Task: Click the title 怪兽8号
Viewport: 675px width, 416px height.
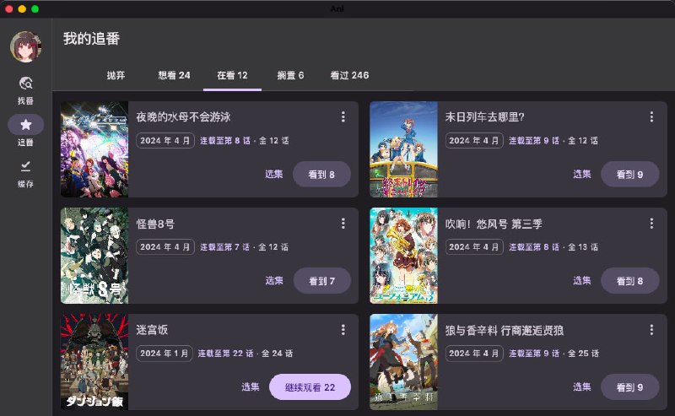Action: pyautogui.click(x=155, y=224)
